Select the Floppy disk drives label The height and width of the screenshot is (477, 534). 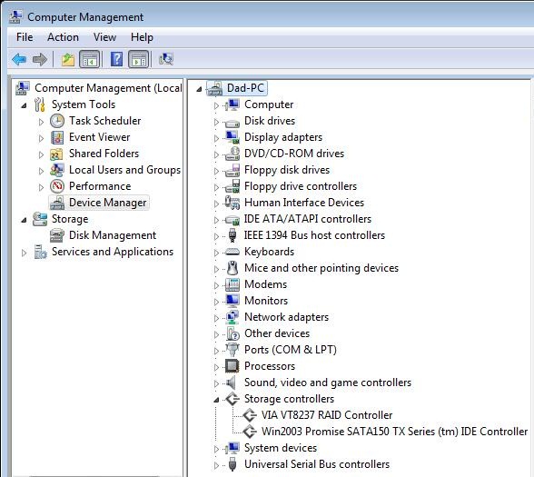click(x=287, y=170)
